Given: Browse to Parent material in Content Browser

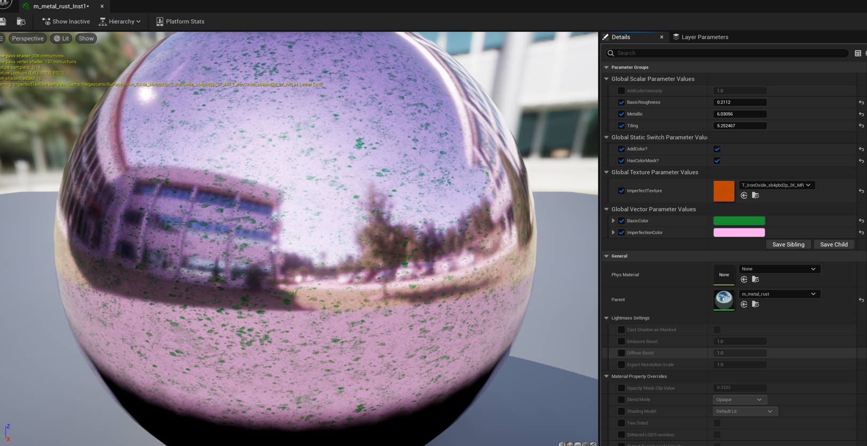Looking at the screenshot, I should click(x=755, y=304).
